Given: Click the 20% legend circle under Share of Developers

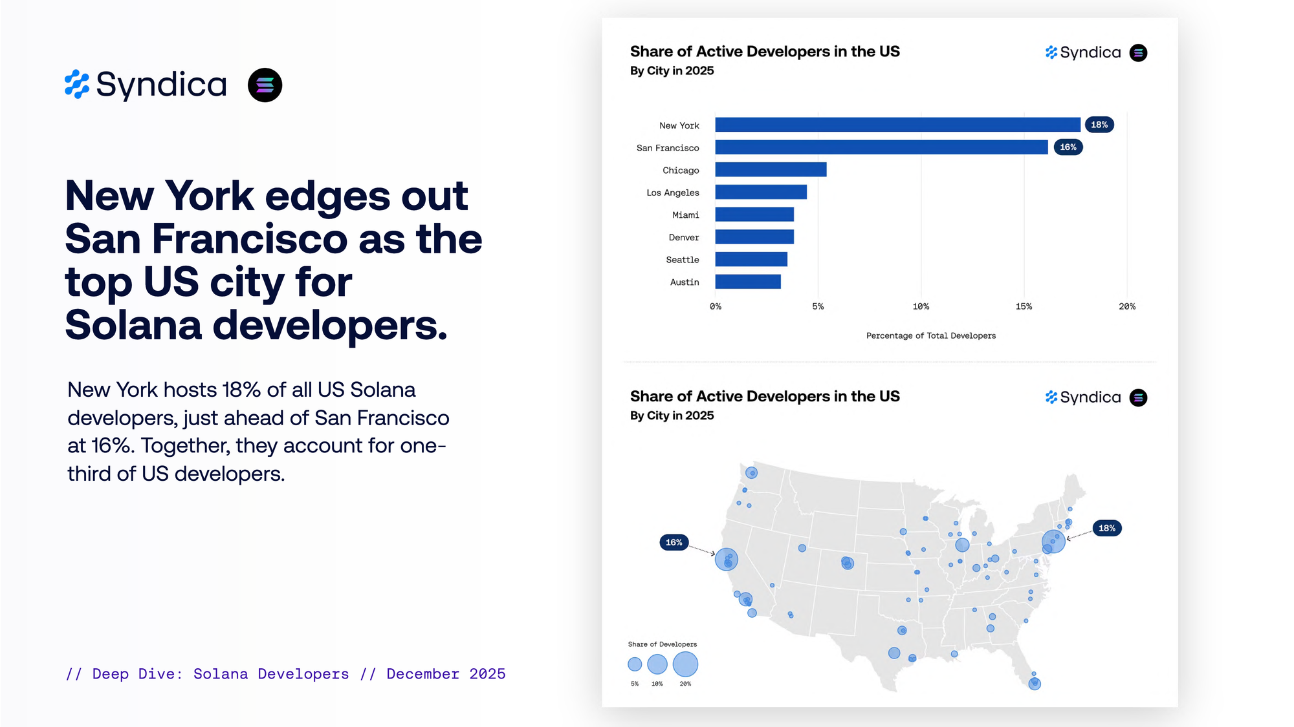Looking at the screenshot, I should pos(685,664).
